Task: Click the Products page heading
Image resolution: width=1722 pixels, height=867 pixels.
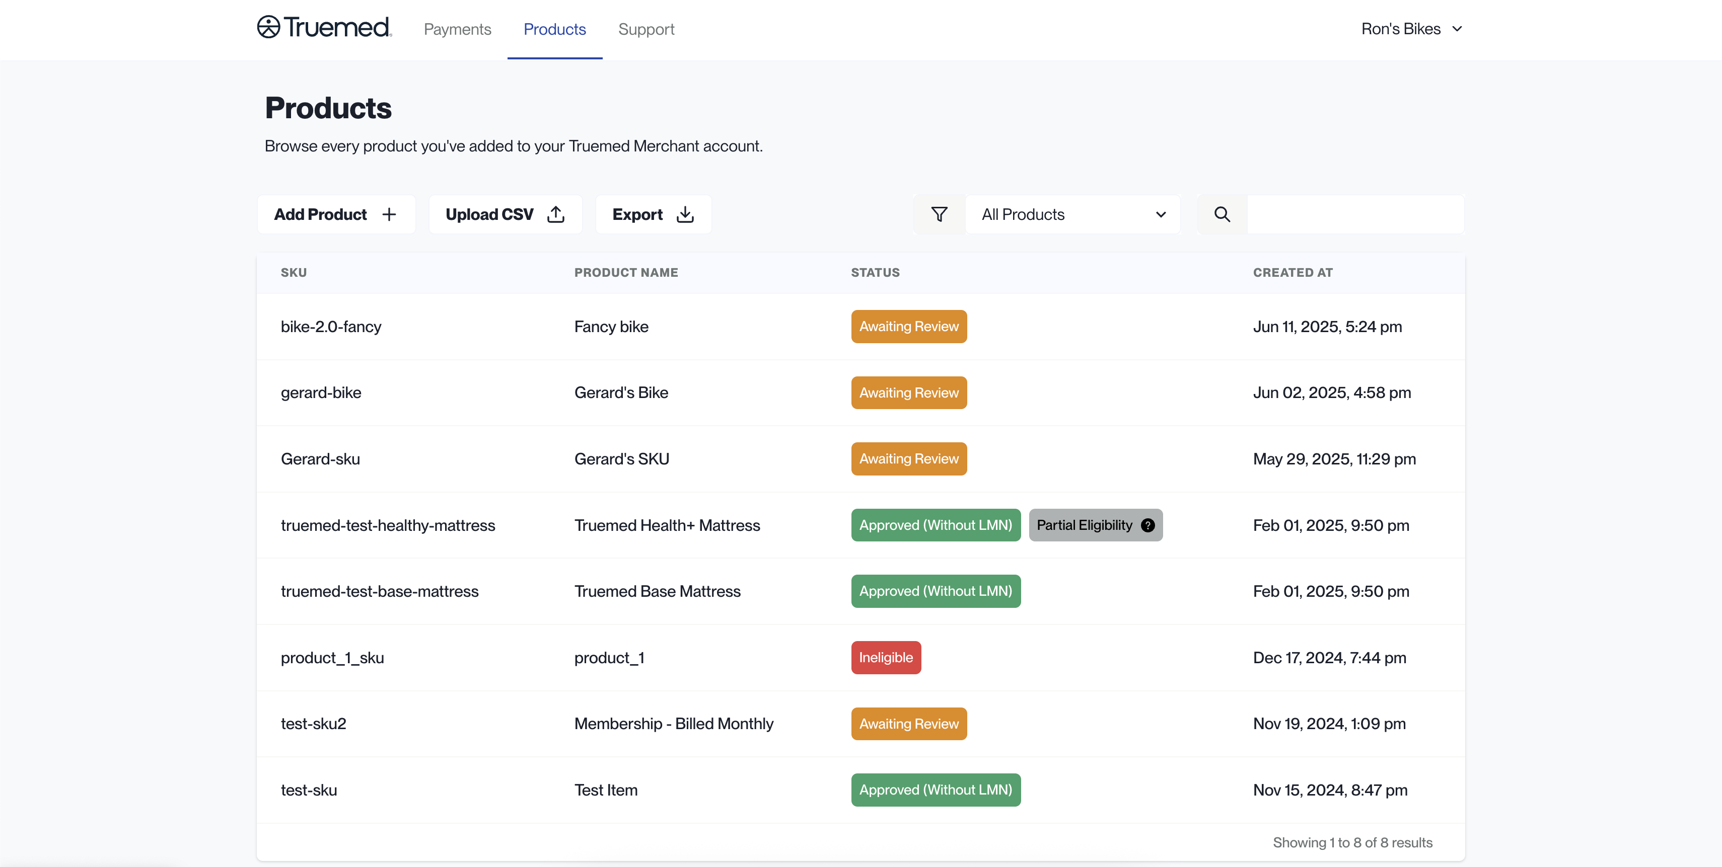Action: coord(328,108)
